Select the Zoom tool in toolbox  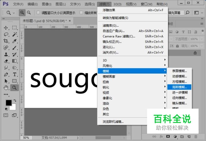(x=15, y=88)
